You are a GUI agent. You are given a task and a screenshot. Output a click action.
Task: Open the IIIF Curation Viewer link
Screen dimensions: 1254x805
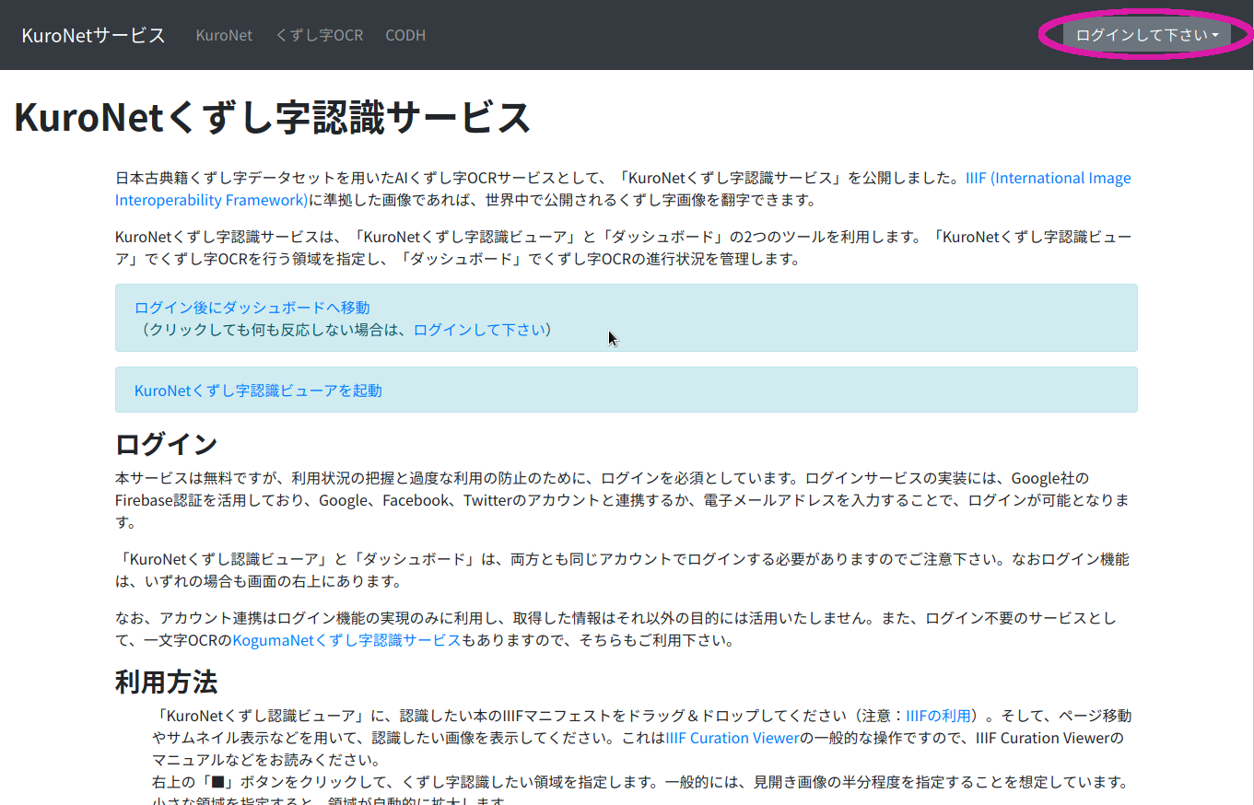coord(731,737)
